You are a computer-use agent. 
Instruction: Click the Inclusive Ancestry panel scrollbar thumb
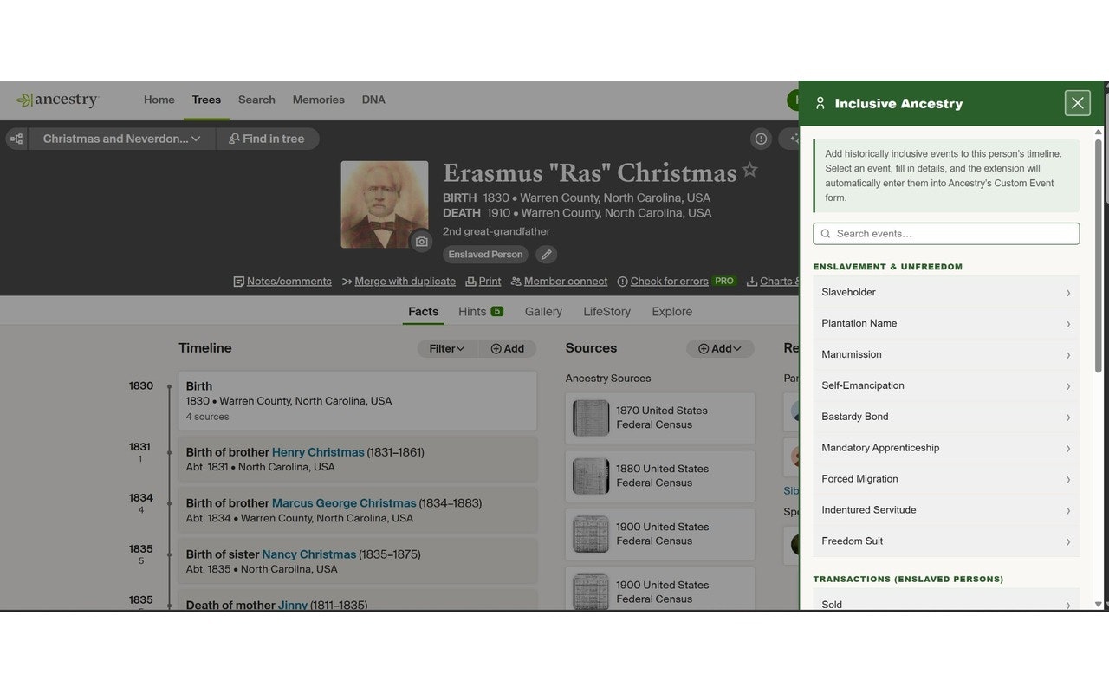[1099, 256]
